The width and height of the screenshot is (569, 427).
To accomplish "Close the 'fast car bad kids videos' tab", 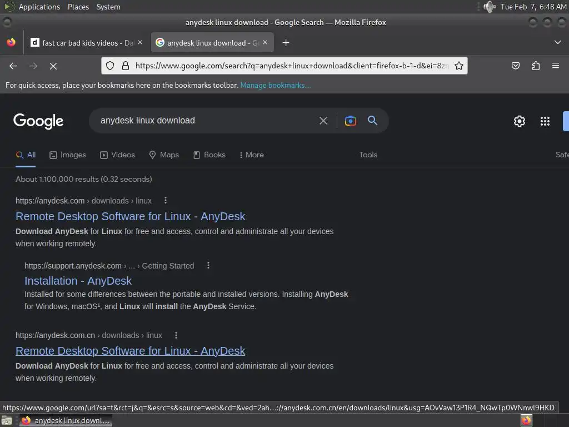I will (x=140, y=42).
